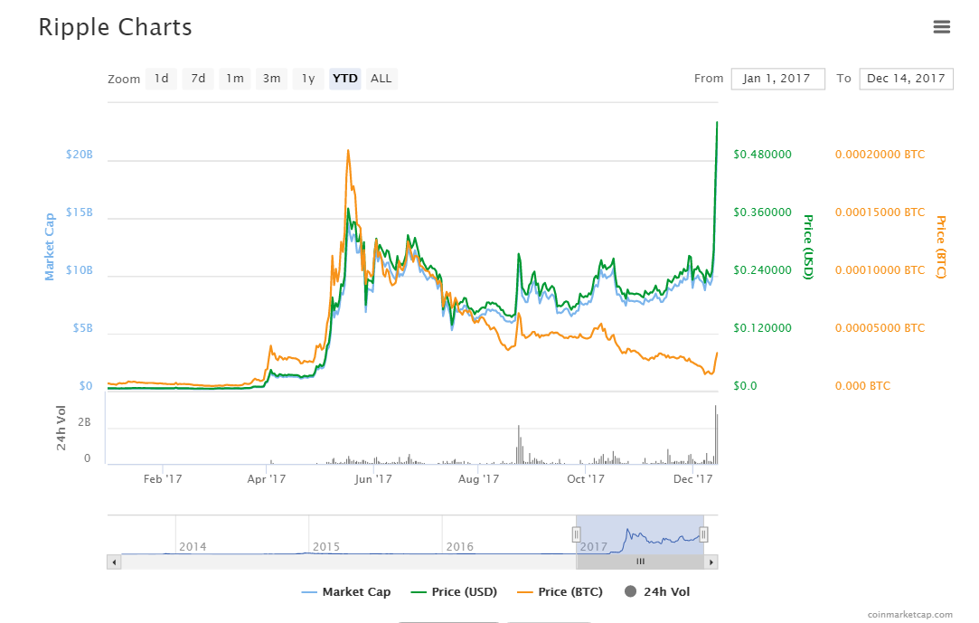This screenshot has height=623, width=979.
Task: Click the gripper on the navigator scrollbar thumb
Action: pyautogui.click(x=640, y=562)
